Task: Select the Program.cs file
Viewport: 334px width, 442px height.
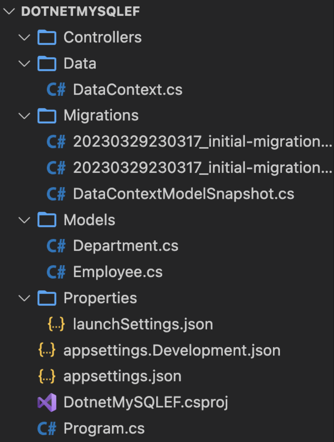Action: (104, 428)
